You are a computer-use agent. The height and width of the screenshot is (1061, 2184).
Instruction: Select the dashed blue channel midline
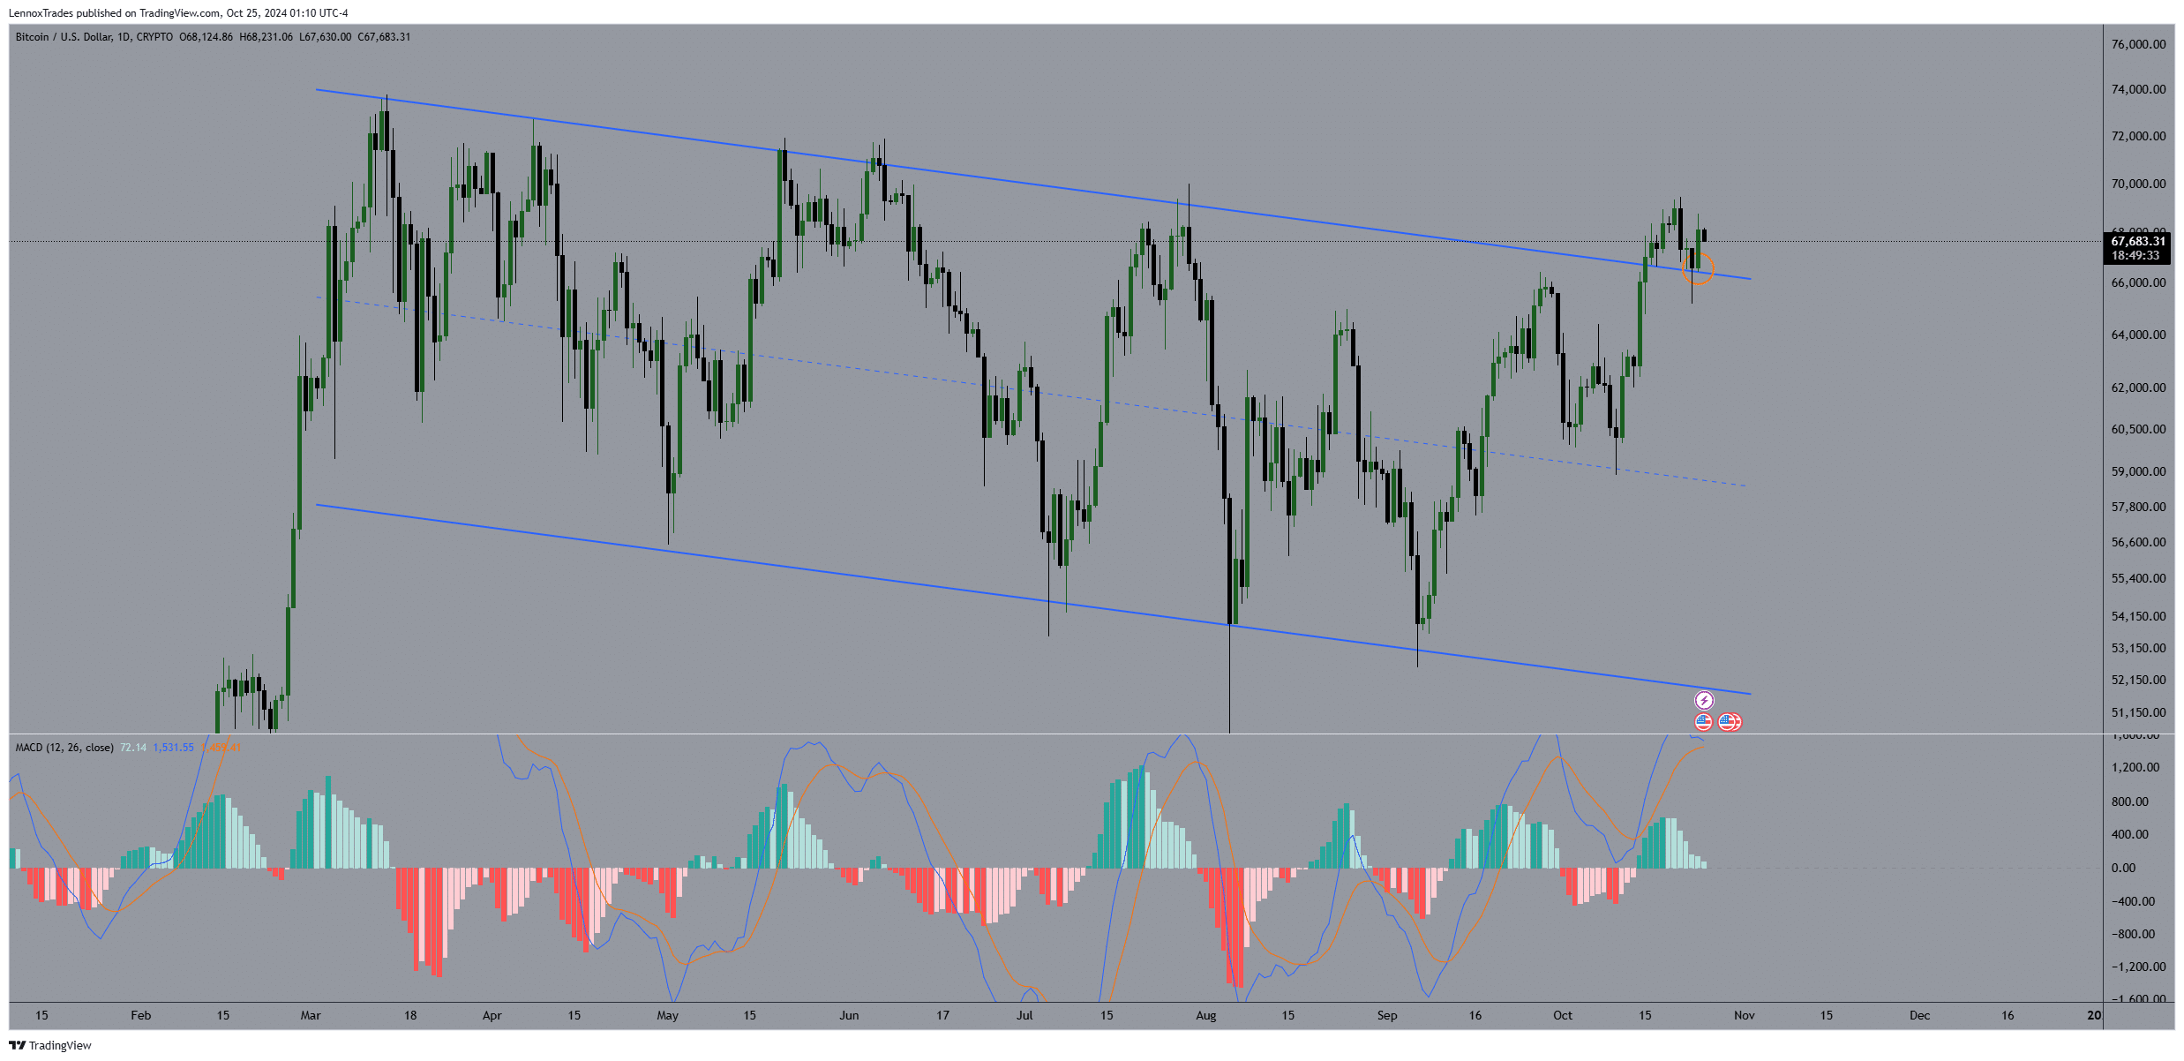(x=1031, y=392)
